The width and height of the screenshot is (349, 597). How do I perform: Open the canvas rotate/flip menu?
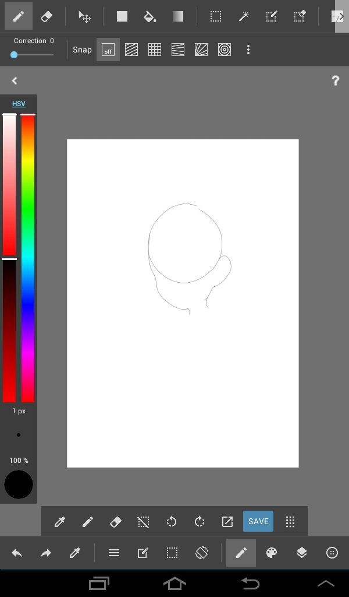coord(202,553)
